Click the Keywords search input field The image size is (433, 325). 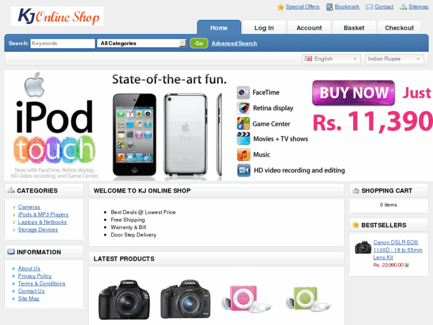click(63, 44)
